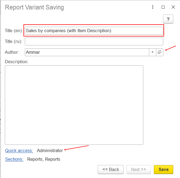Click the Author field containing Ammar
Image resolution: width=180 pixels, height=178 pixels.
click(x=86, y=52)
